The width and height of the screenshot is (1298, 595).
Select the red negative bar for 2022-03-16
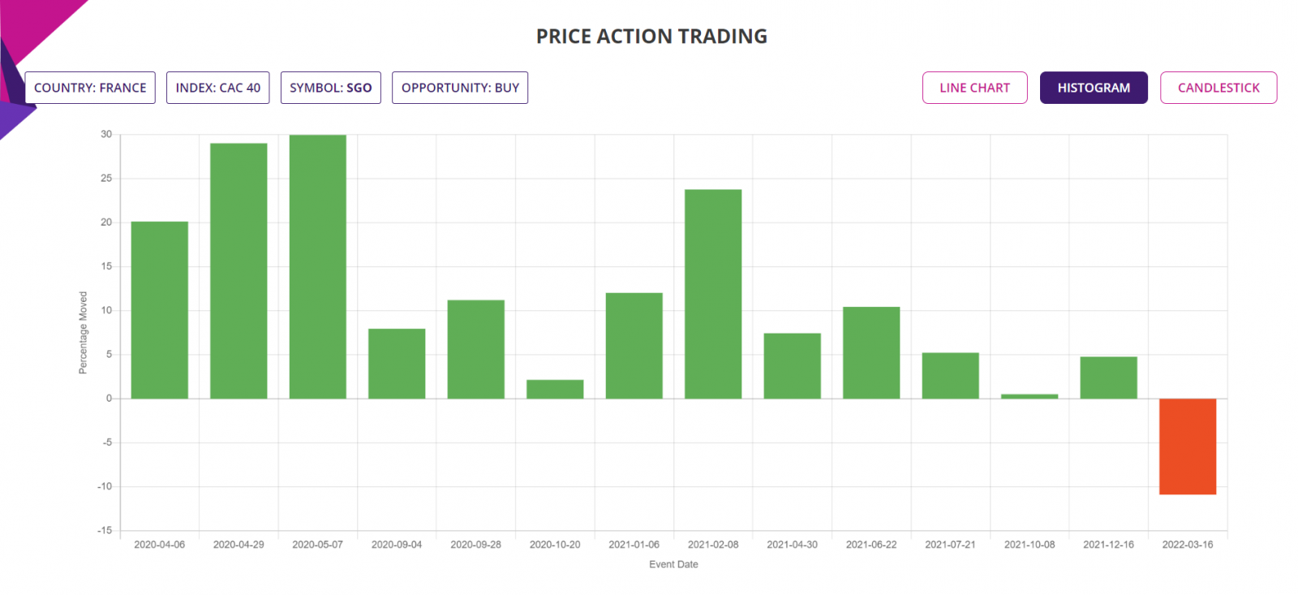[1188, 446]
